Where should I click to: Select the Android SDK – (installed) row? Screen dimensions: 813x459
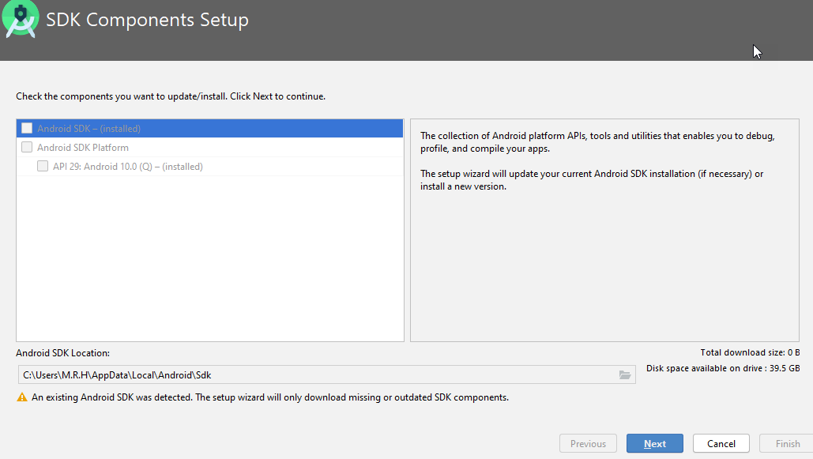[210, 129]
